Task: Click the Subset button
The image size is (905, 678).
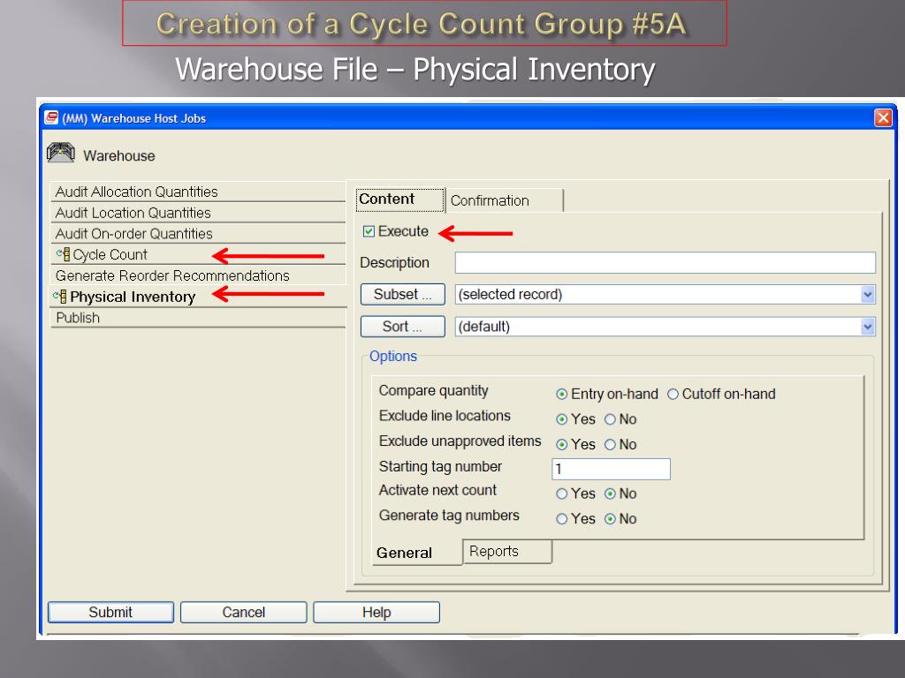Action: 403,294
